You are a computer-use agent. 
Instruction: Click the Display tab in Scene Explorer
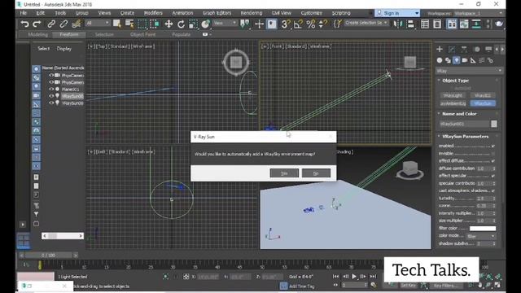pos(63,49)
